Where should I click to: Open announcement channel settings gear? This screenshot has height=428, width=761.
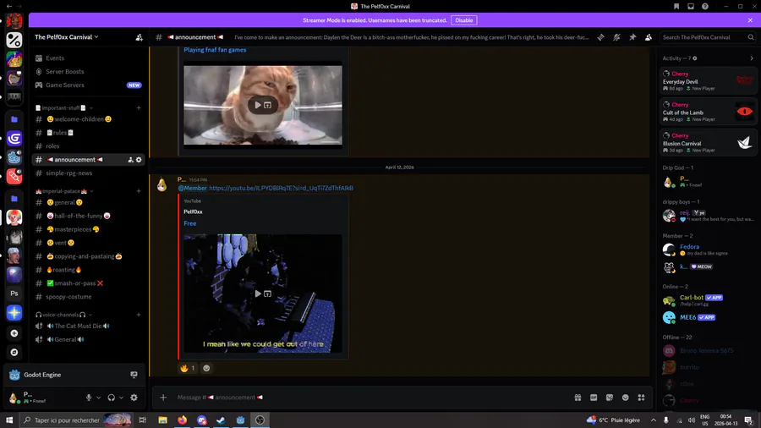pyautogui.click(x=139, y=160)
